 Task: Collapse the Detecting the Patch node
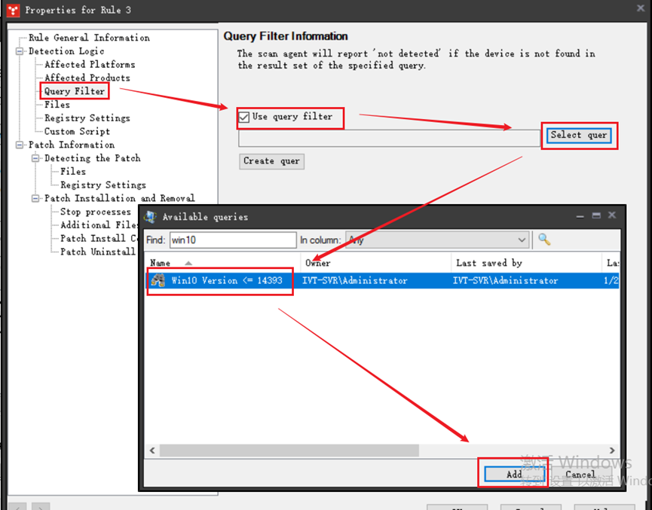coord(35,158)
